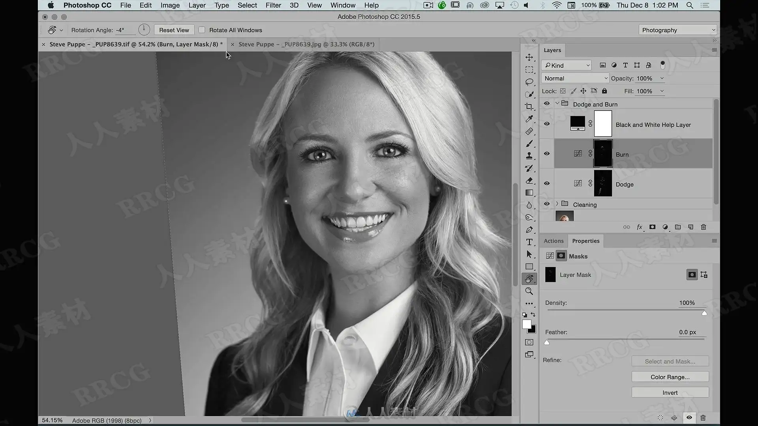Open the layer styles fx menu

[x=640, y=227]
